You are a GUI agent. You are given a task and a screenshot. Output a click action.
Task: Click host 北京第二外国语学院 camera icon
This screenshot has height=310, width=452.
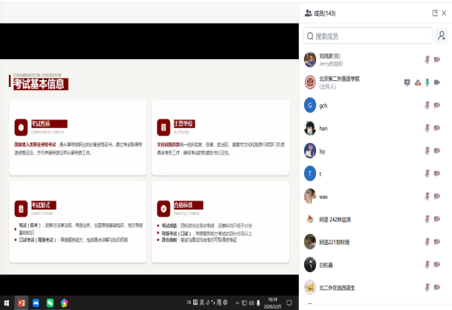tap(438, 82)
